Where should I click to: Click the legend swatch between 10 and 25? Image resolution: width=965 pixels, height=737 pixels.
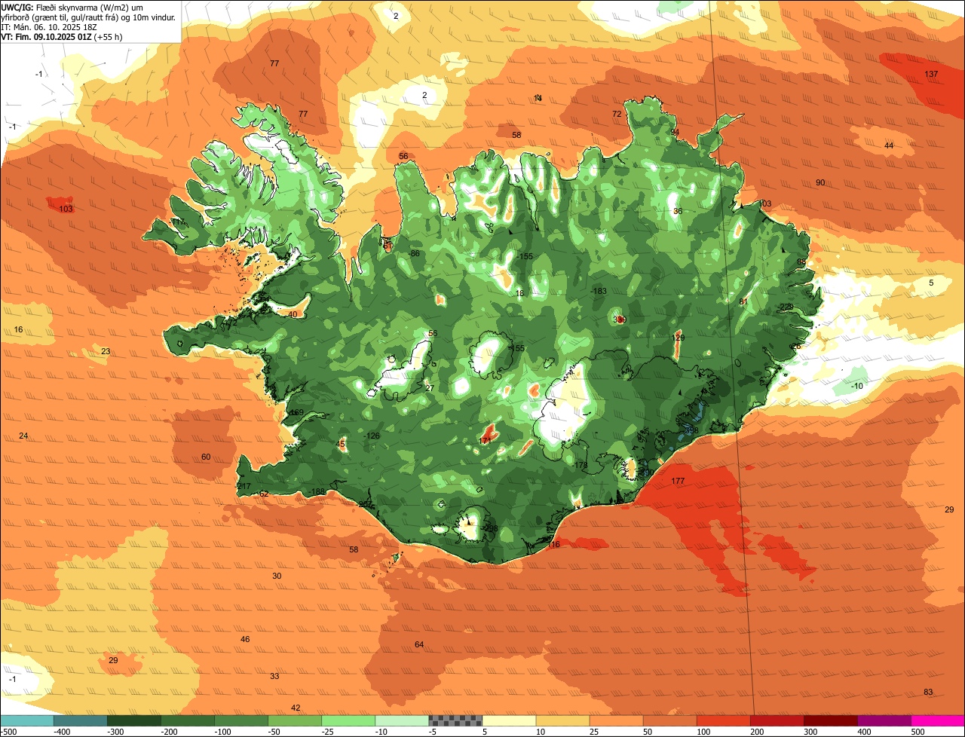(562, 720)
